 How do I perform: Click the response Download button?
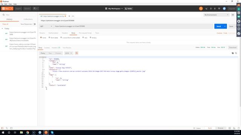click(233, 48)
